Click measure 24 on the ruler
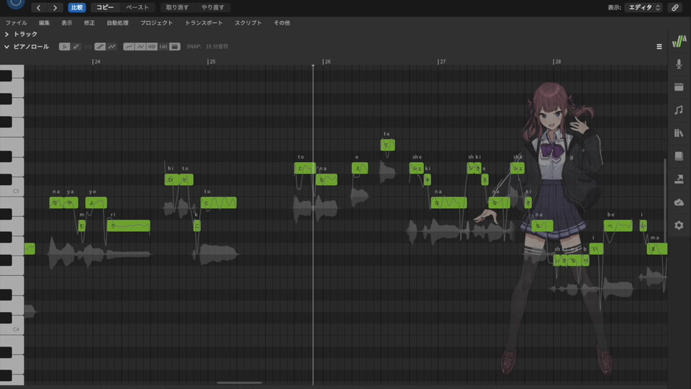Screen dimensions: 691x389 (x=96, y=62)
